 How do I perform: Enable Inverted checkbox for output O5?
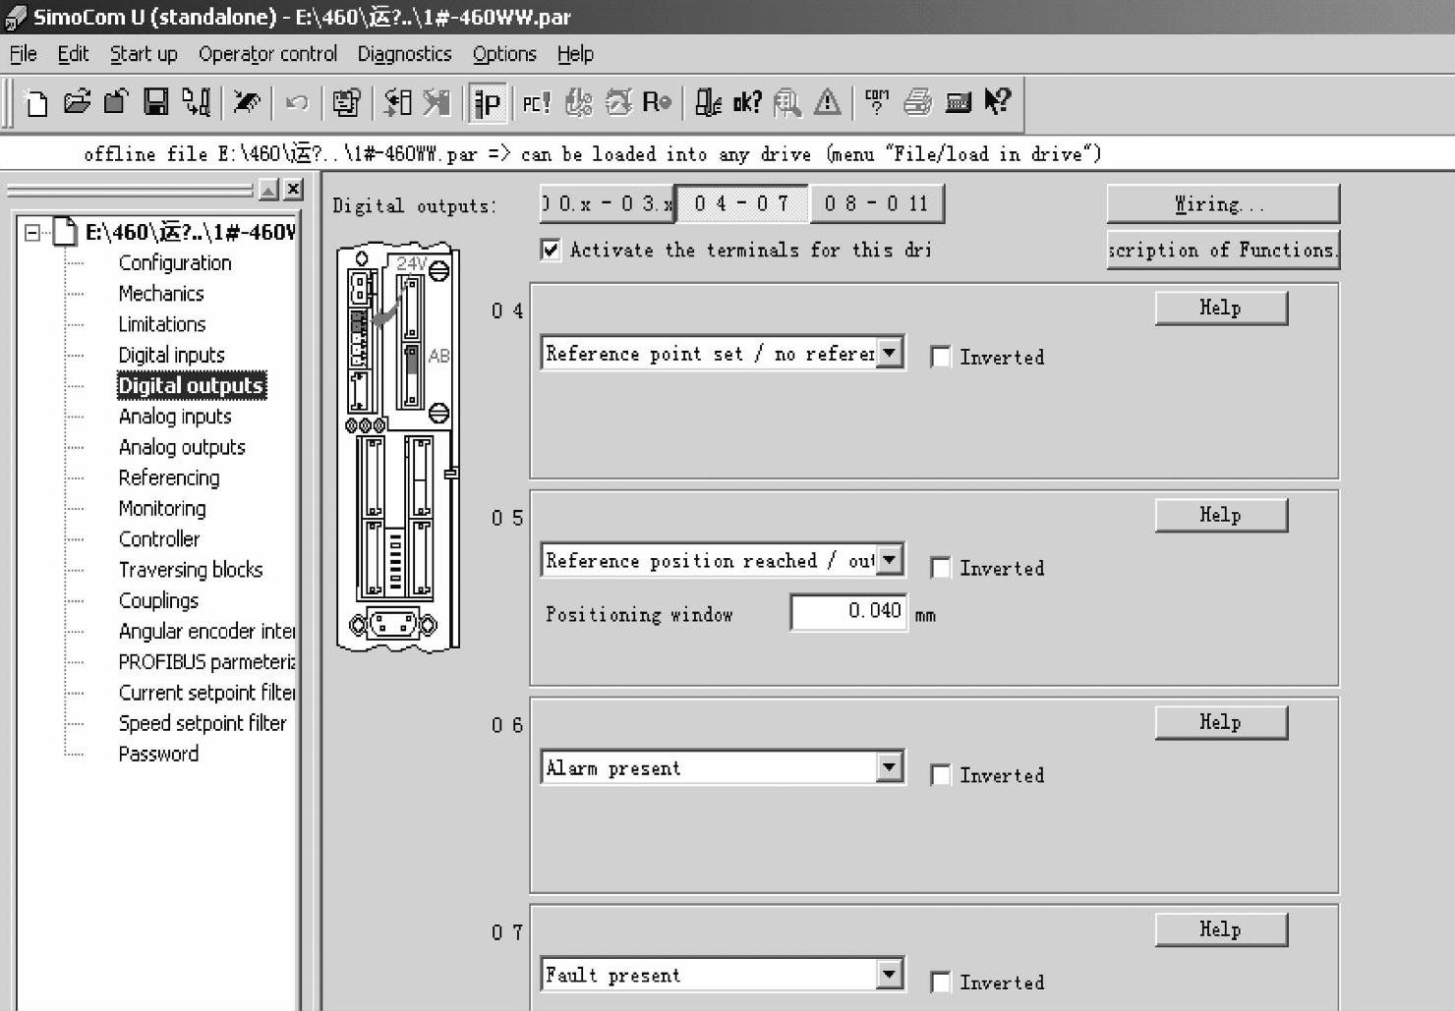click(x=941, y=568)
